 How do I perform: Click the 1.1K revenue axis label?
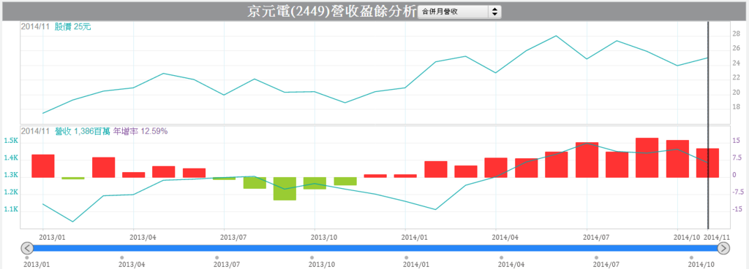(x=10, y=209)
